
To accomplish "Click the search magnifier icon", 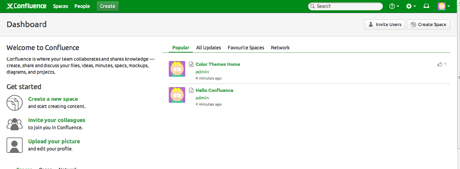I will 312,6.
